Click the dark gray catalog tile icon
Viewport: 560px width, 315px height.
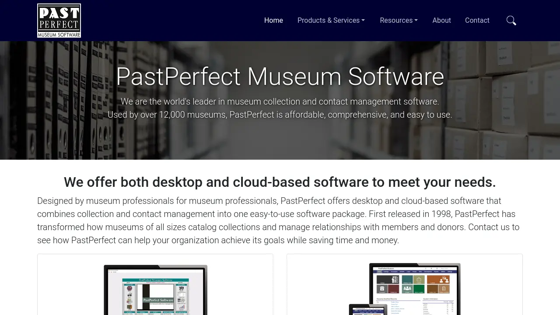click(388, 280)
